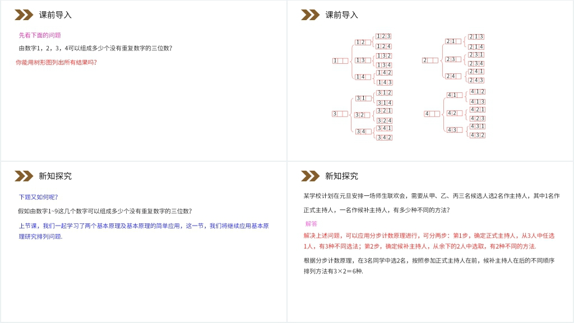Click the tree box showing digits 4 3 and blank

(455, 130)
